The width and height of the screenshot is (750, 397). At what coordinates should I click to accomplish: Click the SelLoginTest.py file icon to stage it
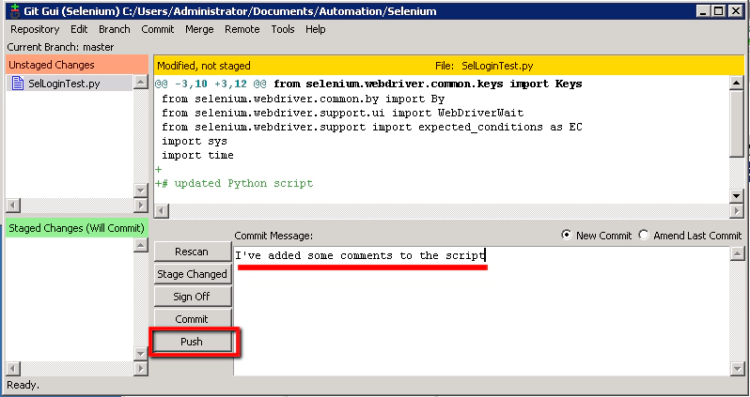(x=18, y=84)
